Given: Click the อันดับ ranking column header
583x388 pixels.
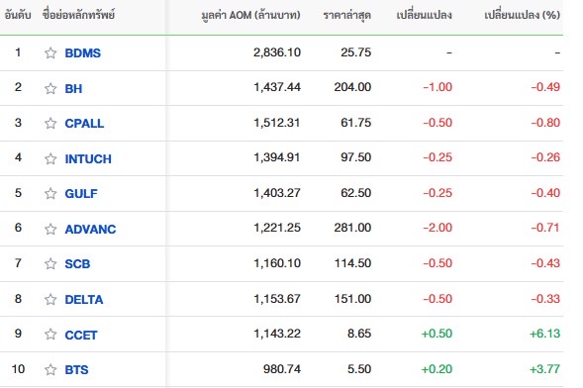Looking at the screenshot, I should tap(18, 15).
